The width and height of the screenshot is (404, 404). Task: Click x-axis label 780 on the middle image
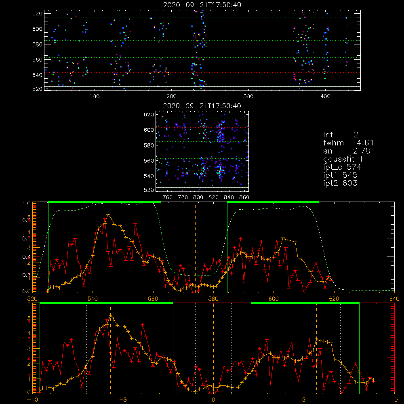coord(183,198)
